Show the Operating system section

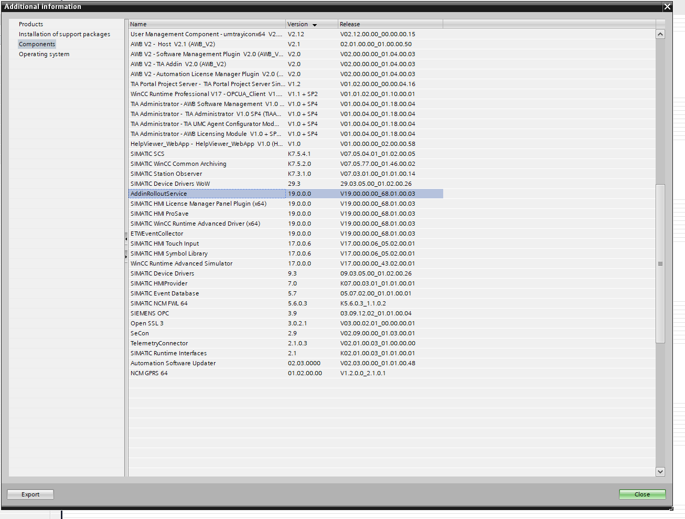[x=44, y=54]
